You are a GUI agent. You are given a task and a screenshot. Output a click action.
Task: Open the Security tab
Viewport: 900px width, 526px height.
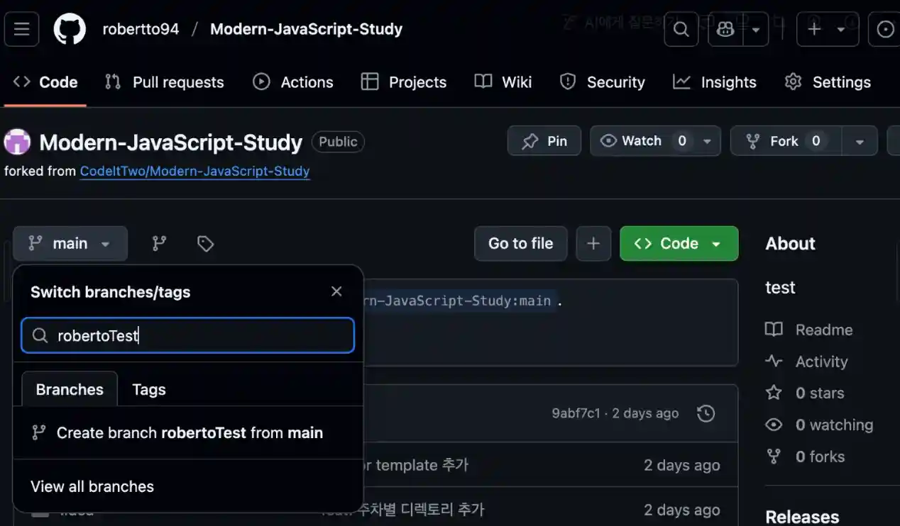point(602,82)
